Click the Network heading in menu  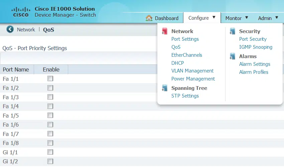pos(182,31)
